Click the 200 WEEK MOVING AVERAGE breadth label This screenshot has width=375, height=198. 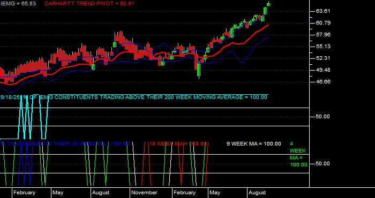(x=134, y=97)
